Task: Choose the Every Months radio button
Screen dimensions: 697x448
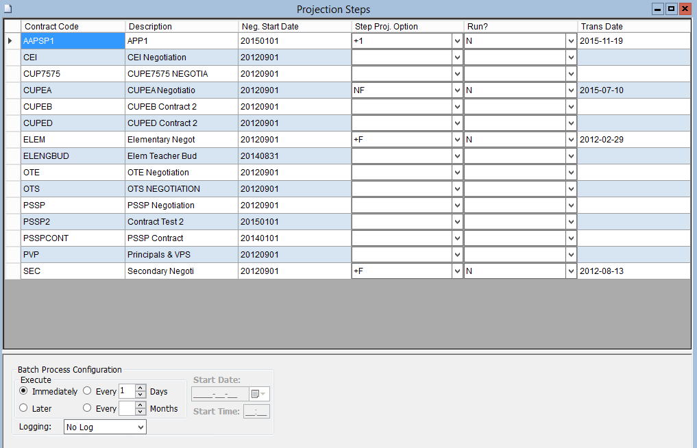Action: [x=87, y=408]
